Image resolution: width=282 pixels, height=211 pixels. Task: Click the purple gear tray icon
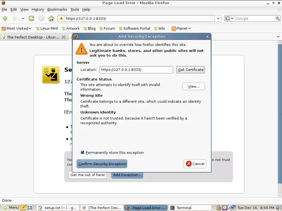coord(225,208)
